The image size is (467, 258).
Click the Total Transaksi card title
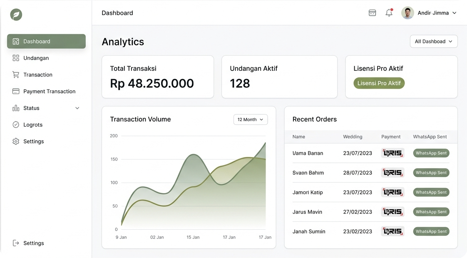click(133, 69)
